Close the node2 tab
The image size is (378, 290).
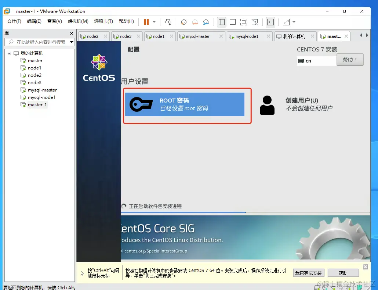[x=105, y=36]
